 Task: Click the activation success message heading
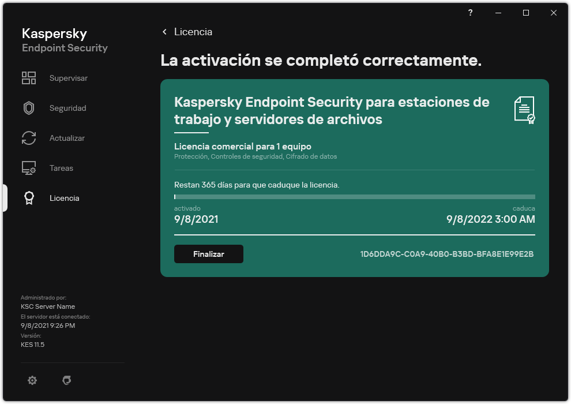[320, 56]
